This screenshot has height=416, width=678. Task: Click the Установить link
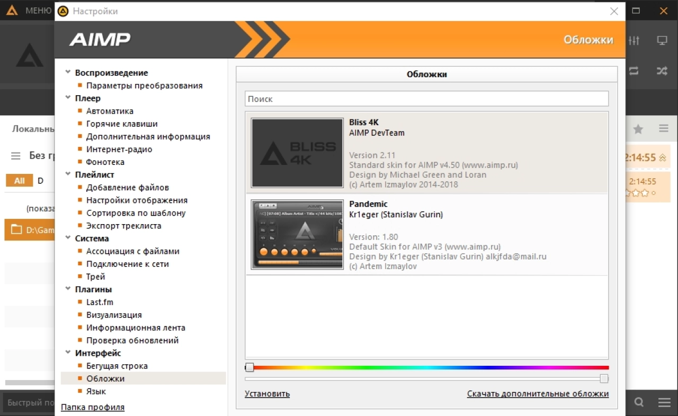[267, 394]
